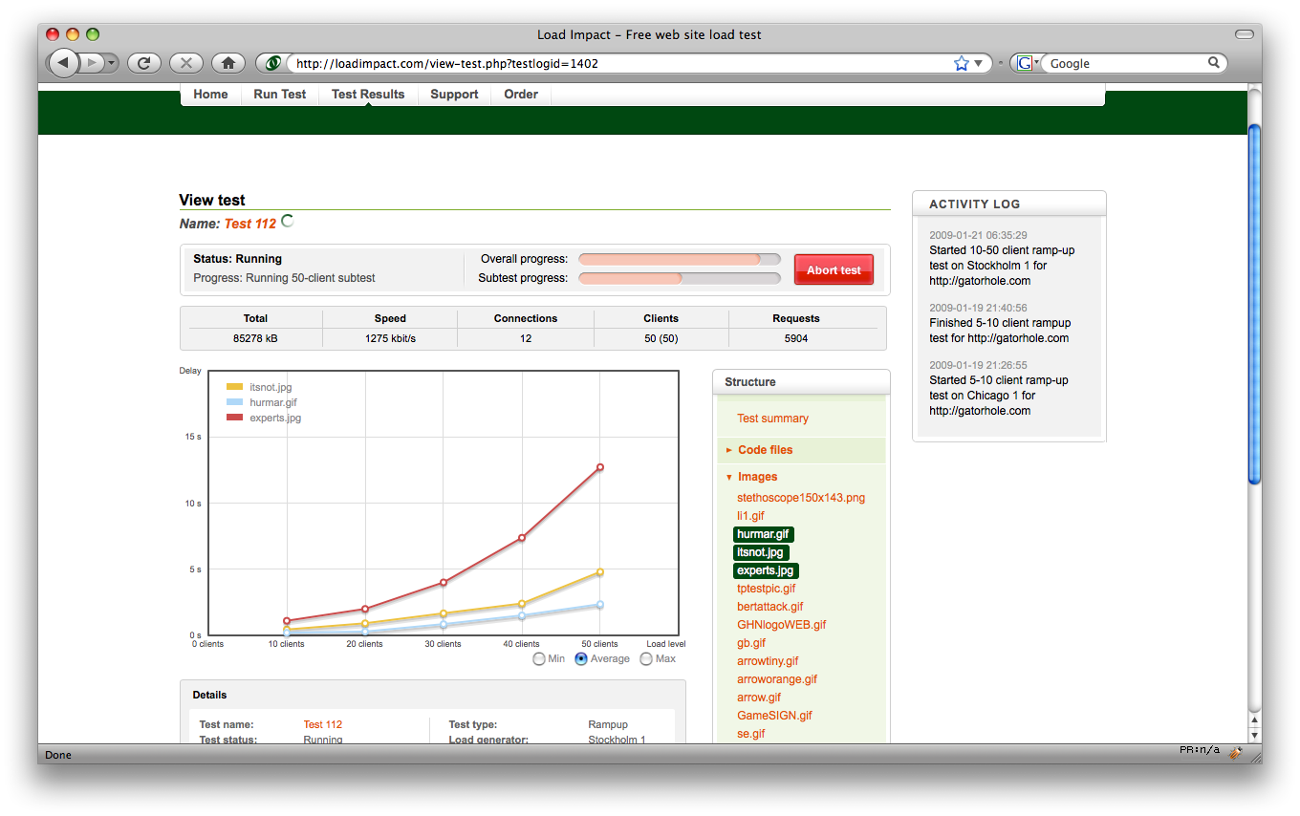
Task: Open the Test summary link
Action: pos(772,419)
